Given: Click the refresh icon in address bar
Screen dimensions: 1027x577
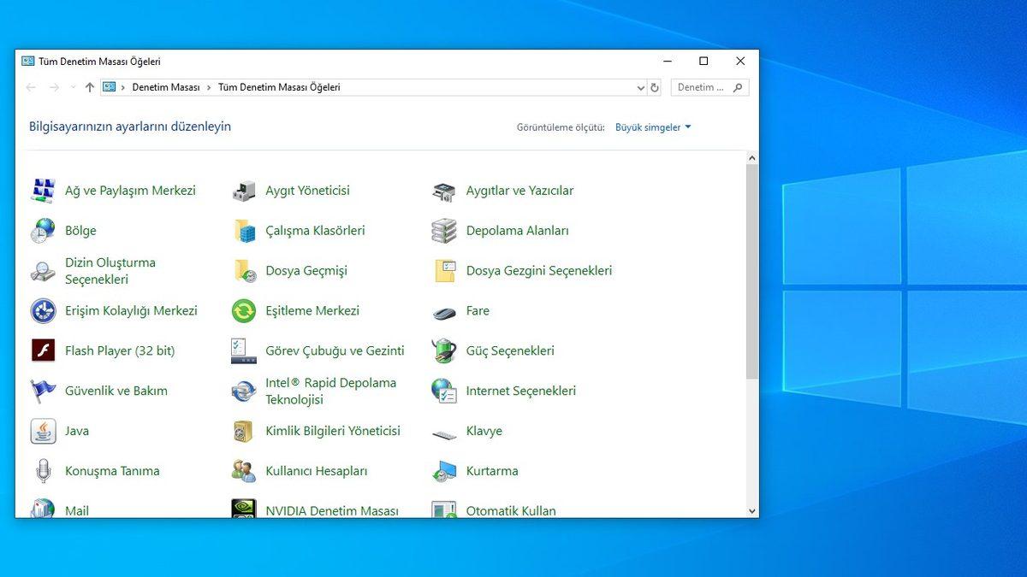Looking at the screenshot, I should [x=656, y=87].
